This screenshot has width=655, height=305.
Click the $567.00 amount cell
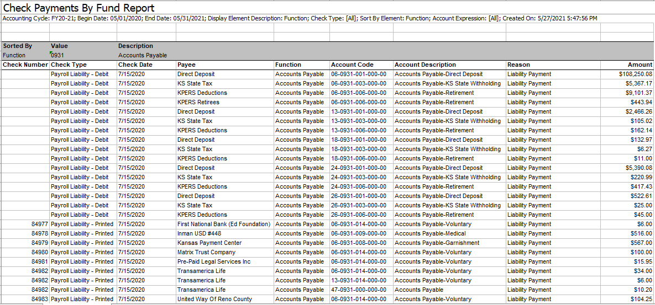tap(627, 243)
